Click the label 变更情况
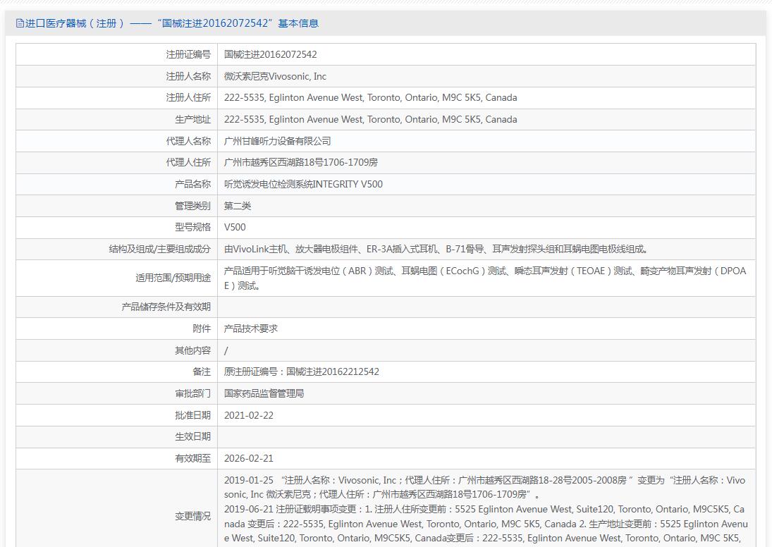Screen dimensions: 772x547 click(x=192, y=516)
